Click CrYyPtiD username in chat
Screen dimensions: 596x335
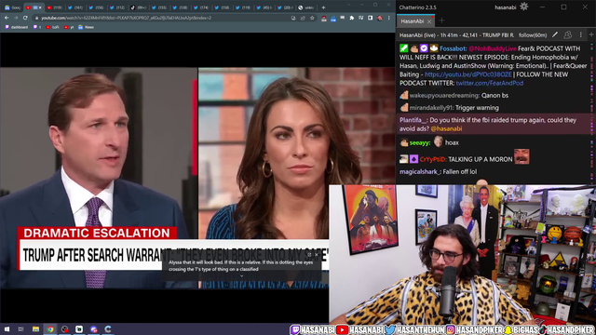coord(433,159)
